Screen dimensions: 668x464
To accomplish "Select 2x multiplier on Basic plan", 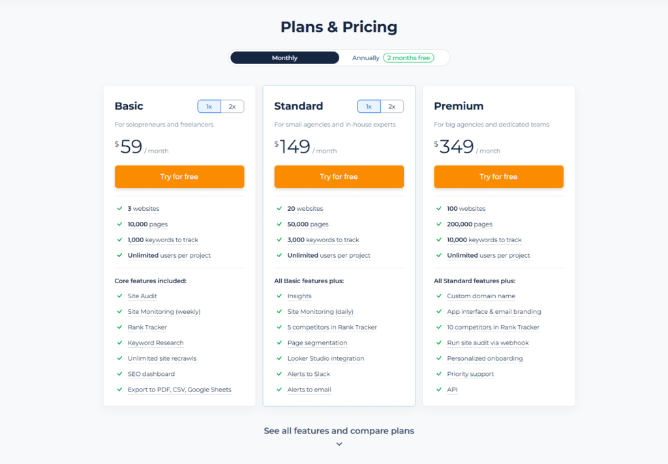I will pos(232,106).
